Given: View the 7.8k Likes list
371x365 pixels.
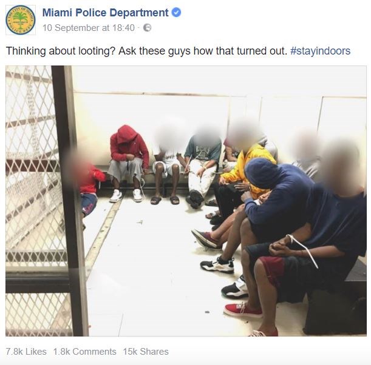Looking at the screenshot, I should point(26,352).
